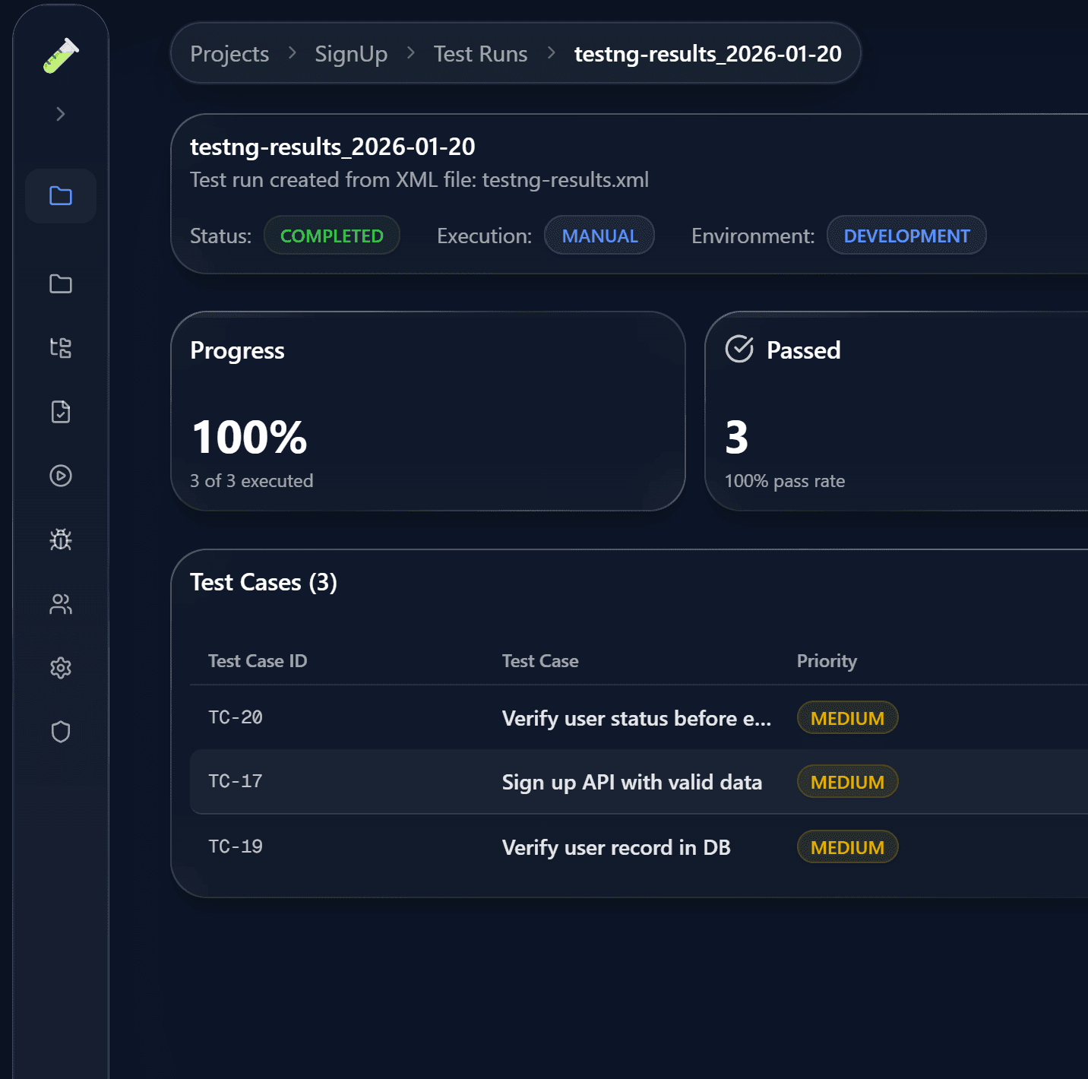Click the Passed checkmark circle icon
Viewport: 1088px width, 1079px height.
(739, 350)
